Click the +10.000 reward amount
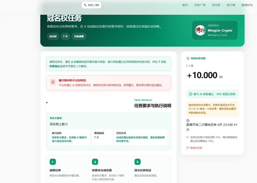This screenshot has width=257, height=183. [202, 75]
